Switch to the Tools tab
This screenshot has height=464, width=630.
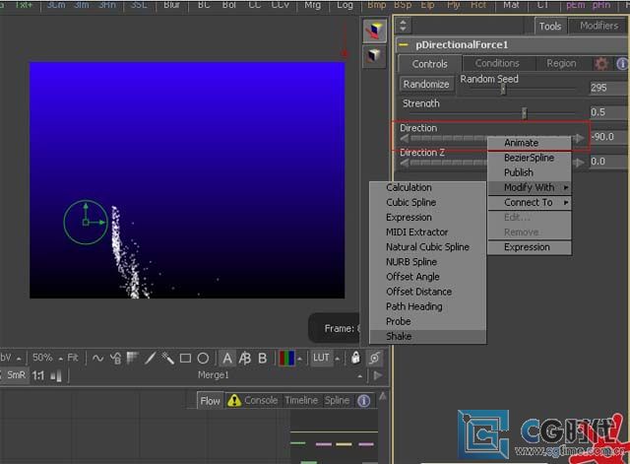point(549,27)
